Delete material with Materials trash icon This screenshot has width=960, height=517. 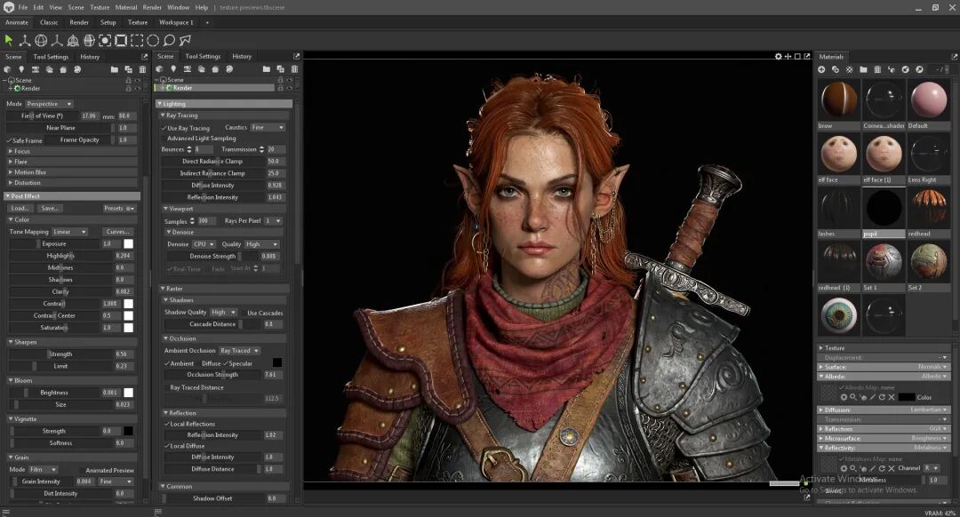[x=877, y=70]
